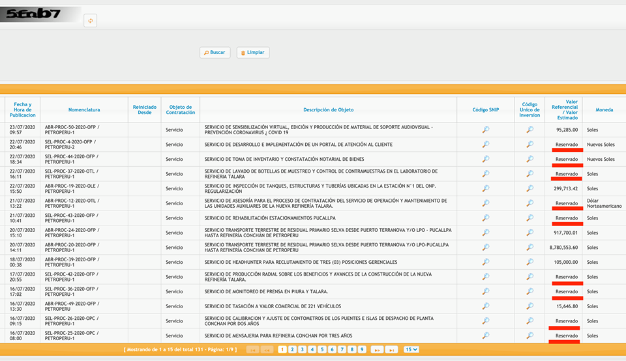Open Código Unico de Inversion magnifier for SEL-PROC-4-2020-OFP
Viewport: 626px width, 361px height.
529,145
